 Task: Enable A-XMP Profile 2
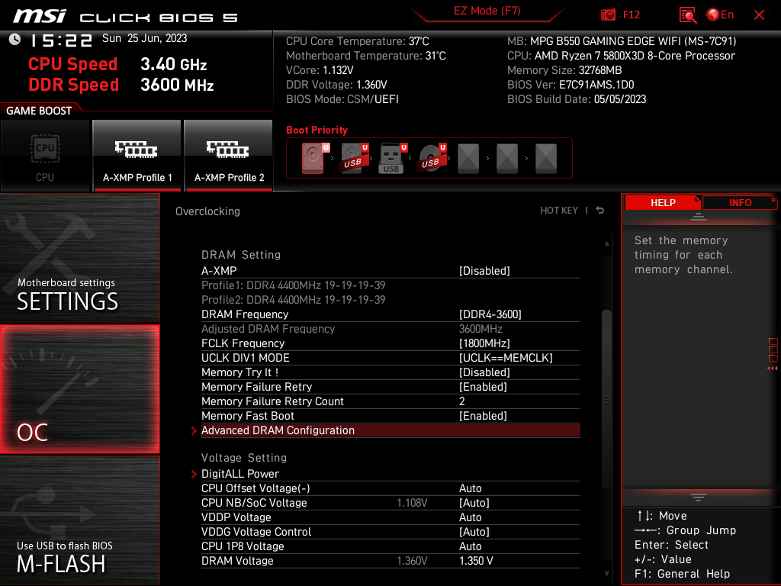coord(229,156)
